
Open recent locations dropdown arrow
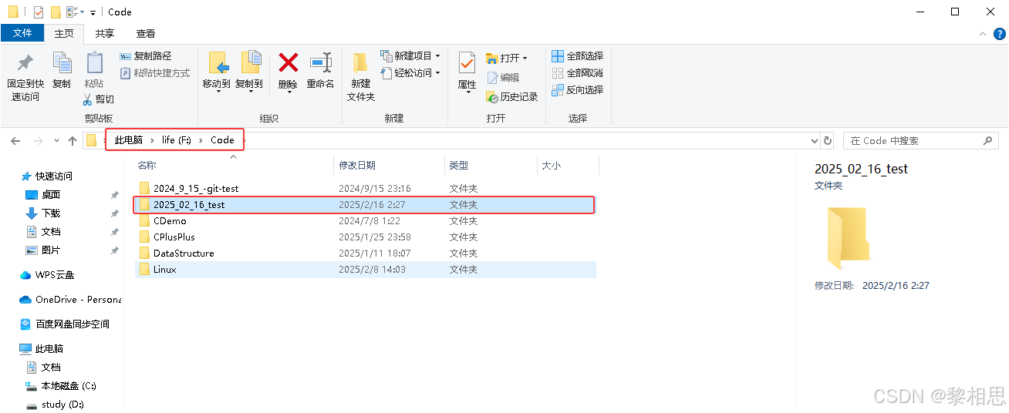pyautogui.click(x=56, y=141)
